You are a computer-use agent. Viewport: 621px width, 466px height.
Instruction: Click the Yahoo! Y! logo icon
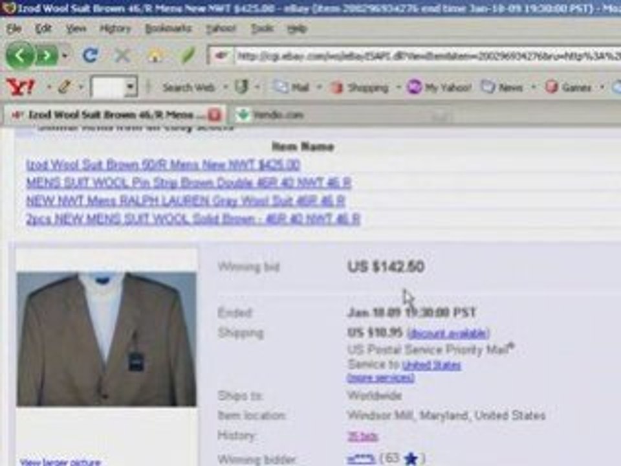coord(21,87)
